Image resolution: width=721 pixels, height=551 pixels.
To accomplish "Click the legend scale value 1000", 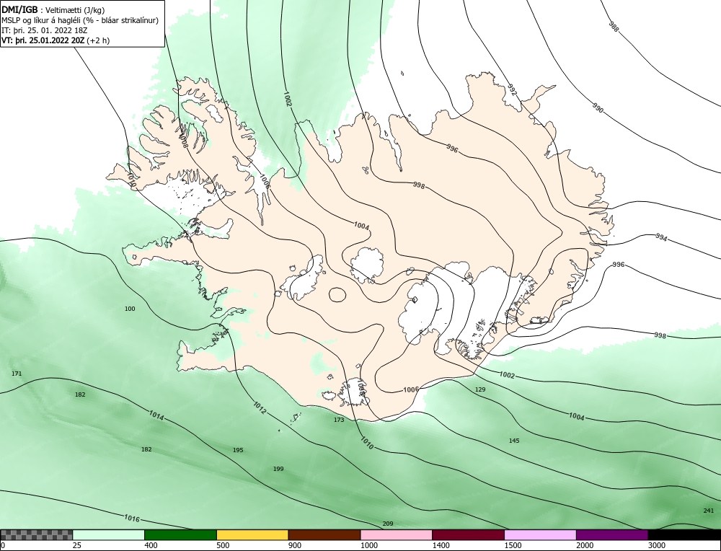I will [369, 545].
